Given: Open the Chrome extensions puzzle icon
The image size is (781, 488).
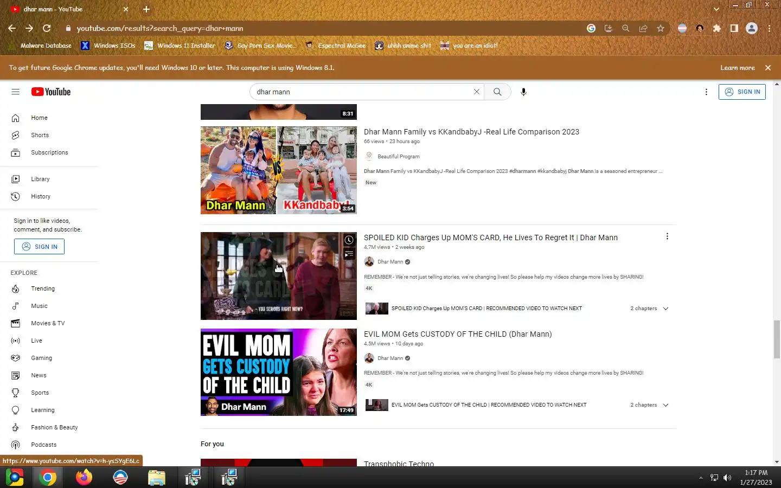Looking at the screenshot, I should [717, 28].
